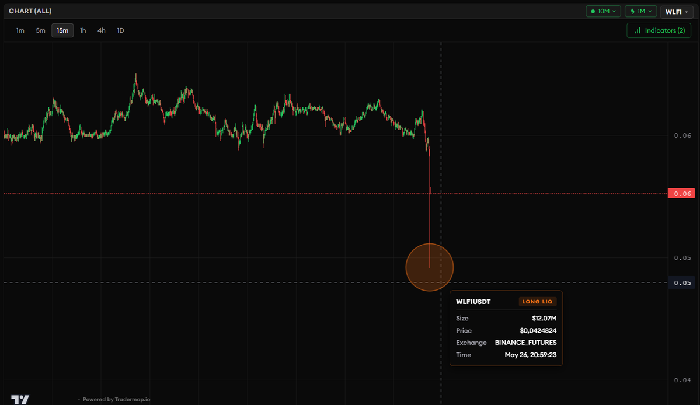Click the red 0.06 current price label
Screen dimensions: 700x405
[x=681, y=194]
